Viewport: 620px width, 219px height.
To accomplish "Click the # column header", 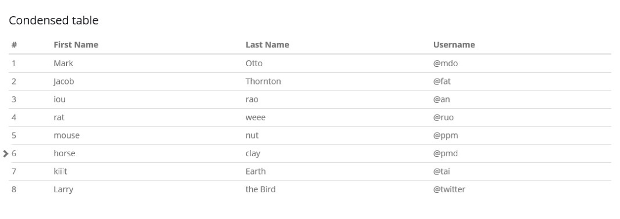I will tap(14, 45).
